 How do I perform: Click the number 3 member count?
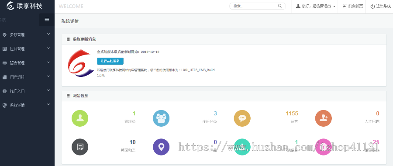coord(215,113)
